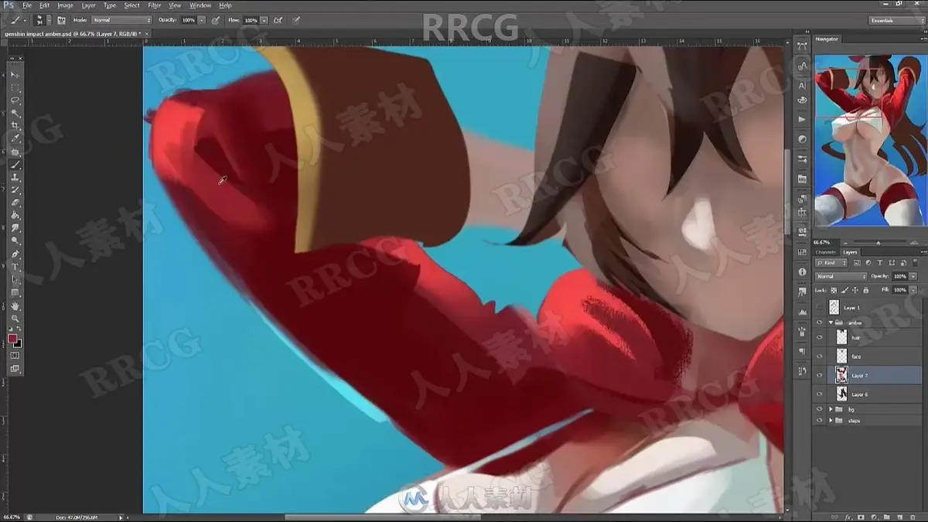The height and width of the screenshot is (522, 928).
Task: Click the foreground color swatch
Action: coord(12,339)
